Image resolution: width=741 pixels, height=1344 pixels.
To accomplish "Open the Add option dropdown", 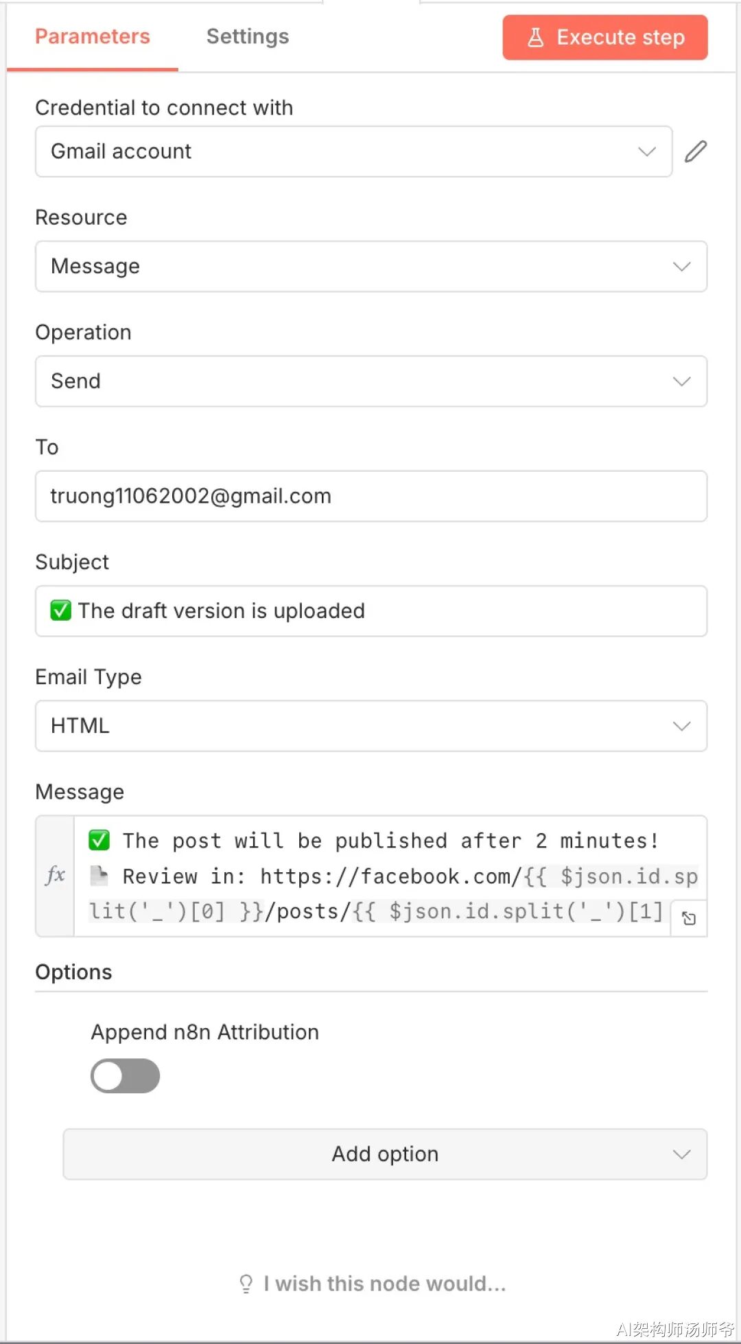I will point(384,1154).
